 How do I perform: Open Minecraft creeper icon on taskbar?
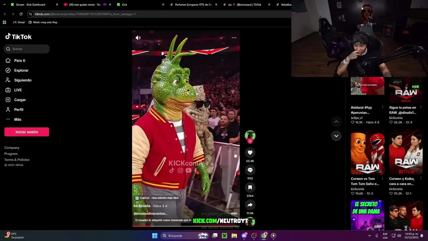(224, 236)
